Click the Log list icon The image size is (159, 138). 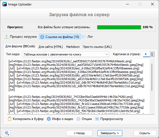click(84, 37)
